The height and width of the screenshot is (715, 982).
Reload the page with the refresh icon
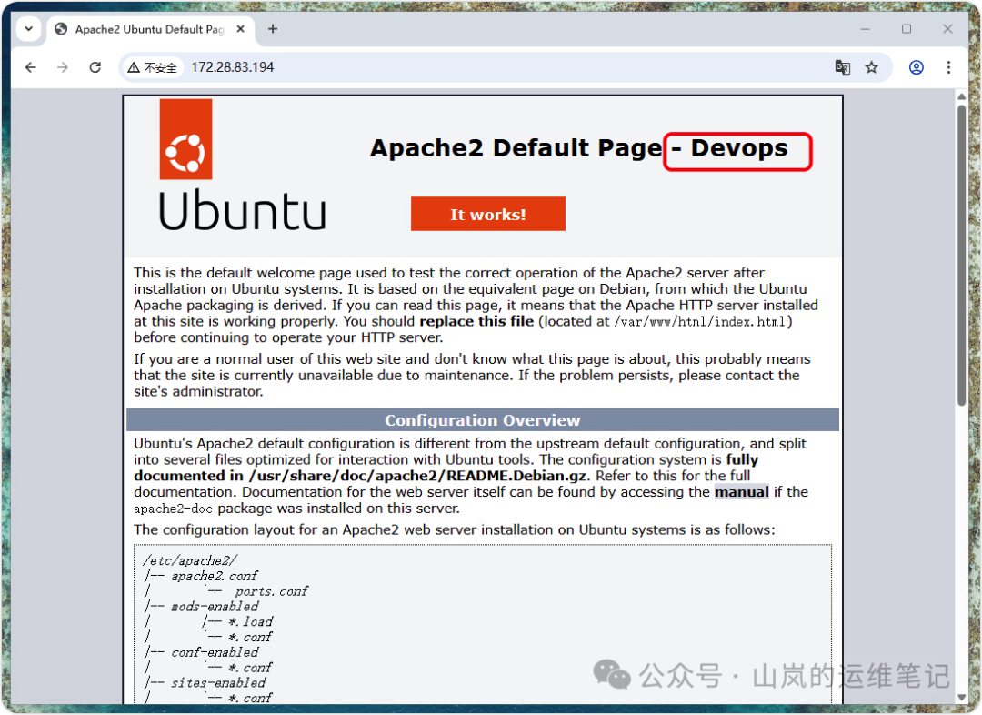(95, 66)
